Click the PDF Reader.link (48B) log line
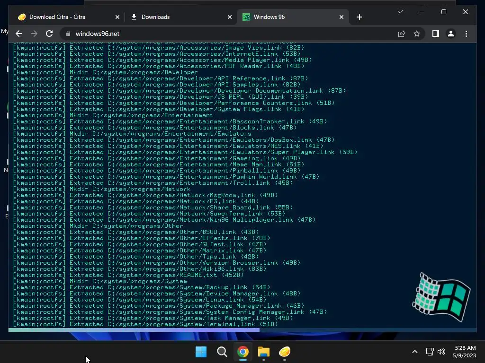Image resolution: width=485 pixels, height=363 pixels. tap(159, 66)
